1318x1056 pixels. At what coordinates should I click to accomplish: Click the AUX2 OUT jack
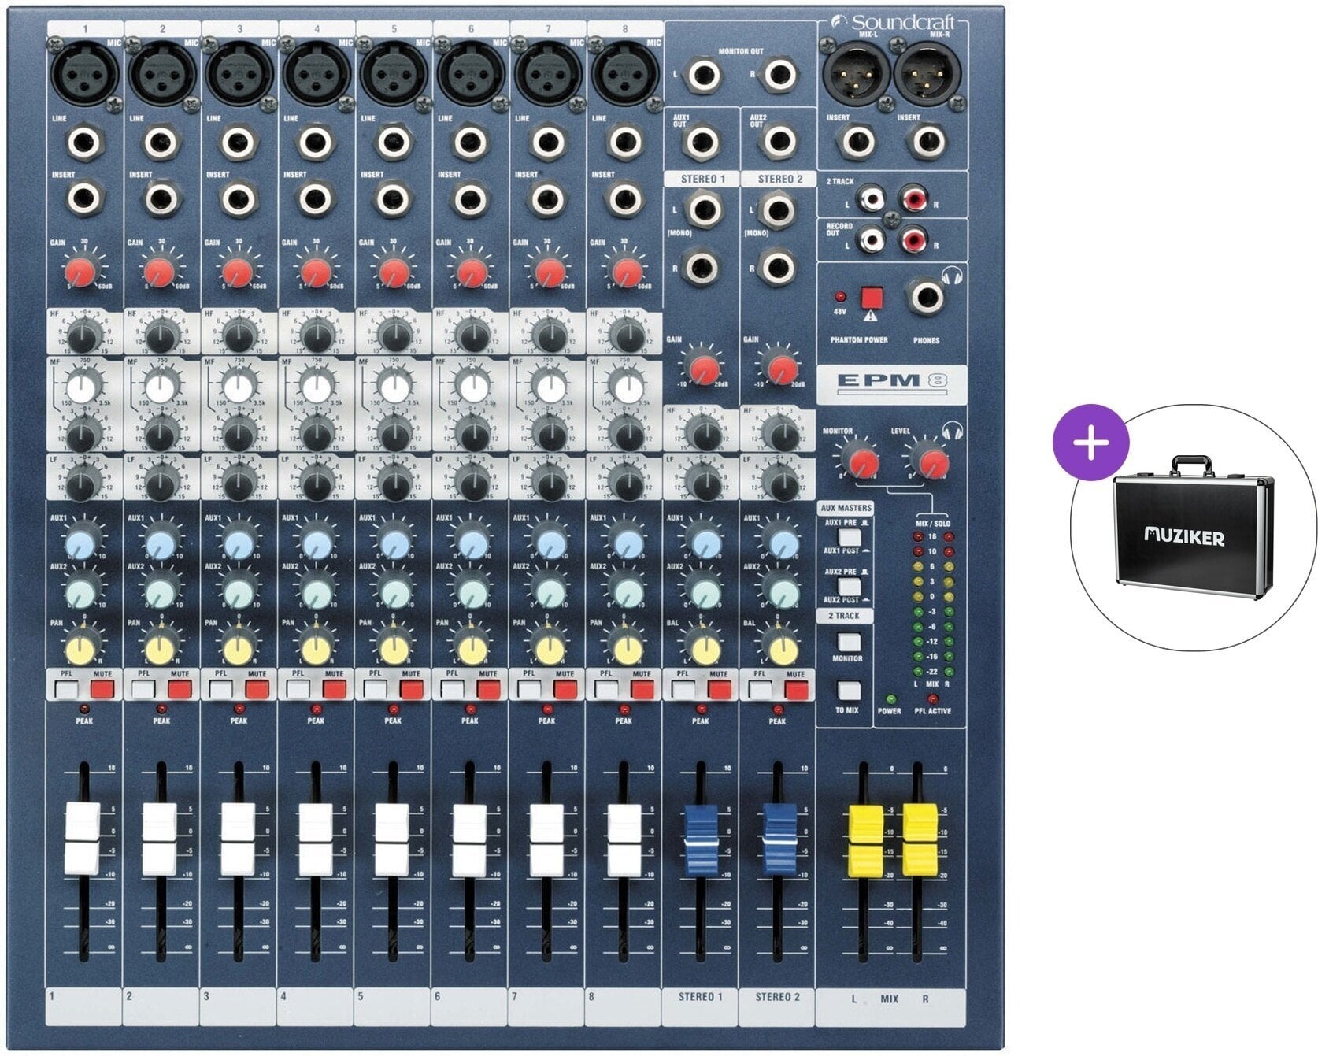coord(779,143)
